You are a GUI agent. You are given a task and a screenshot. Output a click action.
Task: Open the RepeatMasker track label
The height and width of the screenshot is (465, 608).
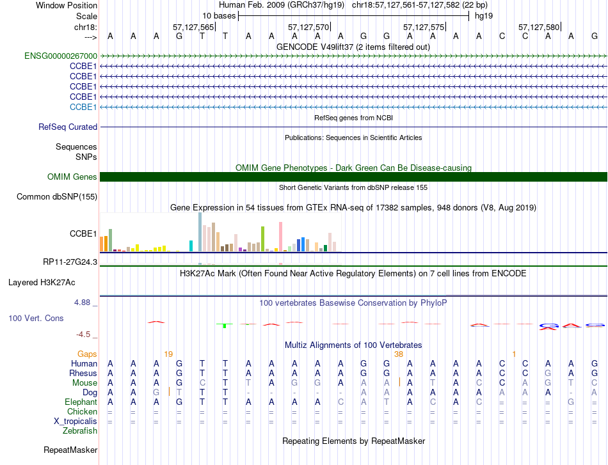pos(70,450)
